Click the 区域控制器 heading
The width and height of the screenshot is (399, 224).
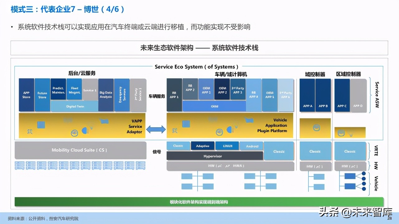pos(349,74)
